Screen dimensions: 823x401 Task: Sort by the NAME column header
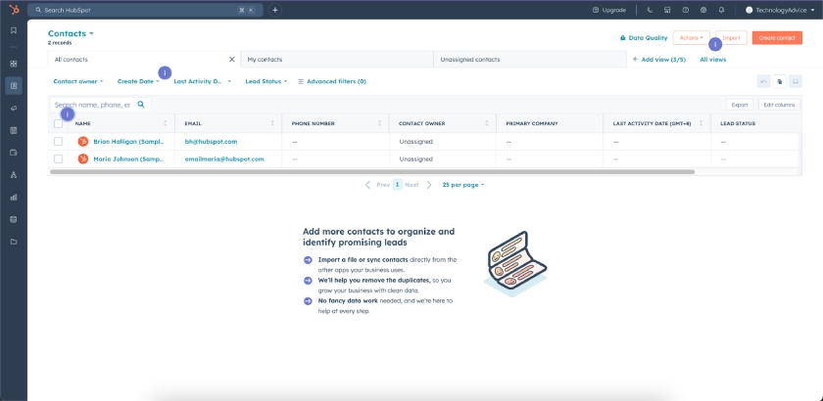121,123
